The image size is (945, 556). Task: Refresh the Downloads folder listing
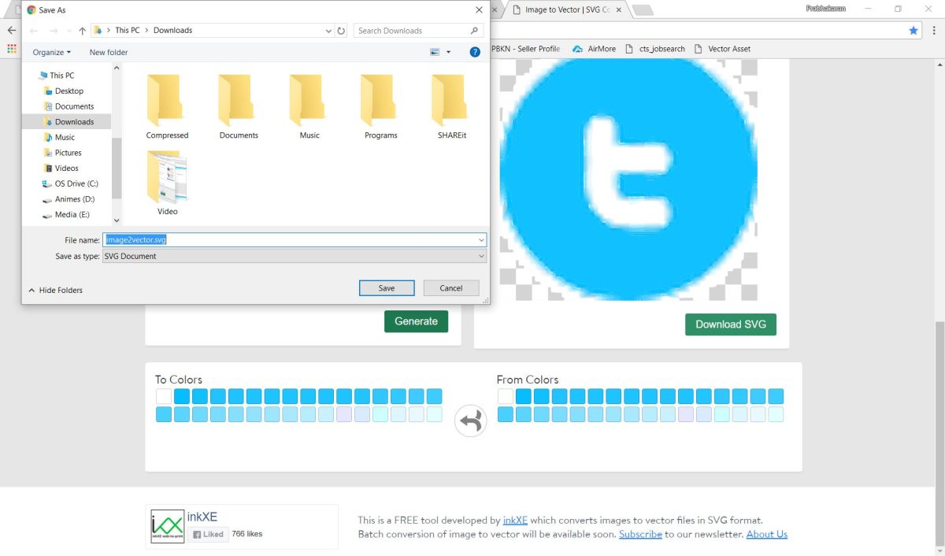(341, 31)
